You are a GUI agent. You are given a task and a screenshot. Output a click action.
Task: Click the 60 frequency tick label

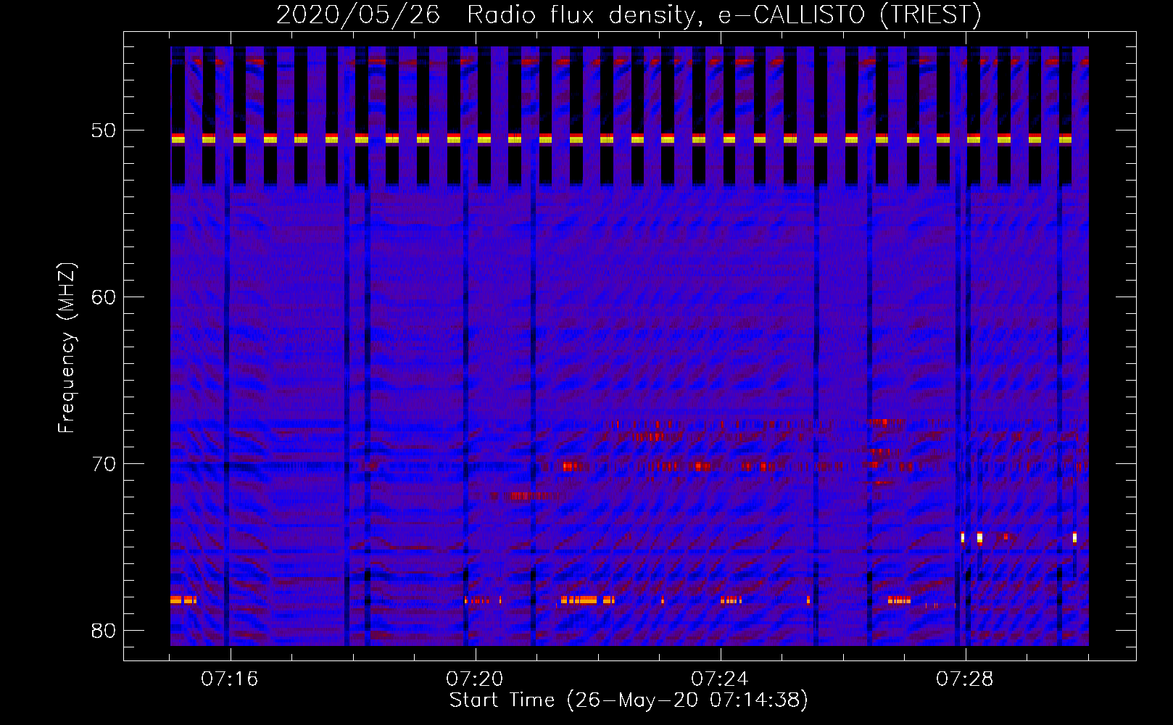pyautogui.click(x=104, y=297)
